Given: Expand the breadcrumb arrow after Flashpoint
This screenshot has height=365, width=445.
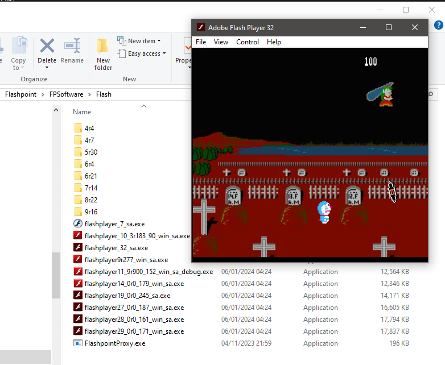Looking at the screenshot, I should click(43, 95).
